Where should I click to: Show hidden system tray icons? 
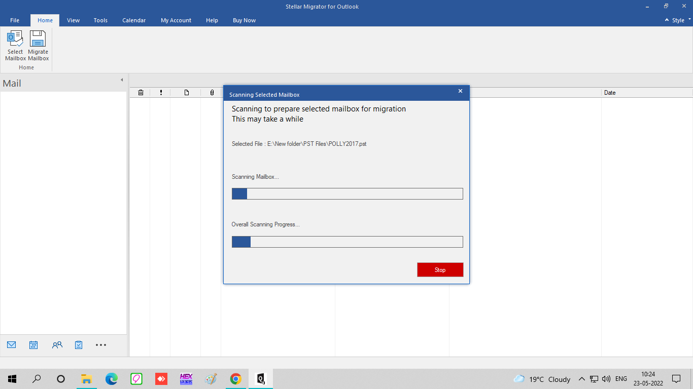582,379
